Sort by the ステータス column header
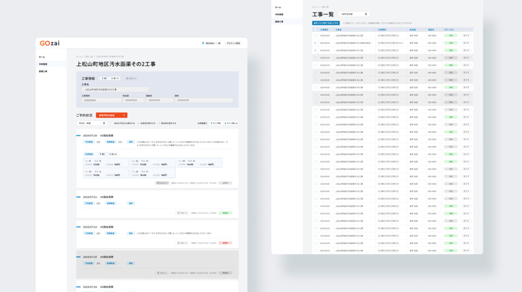This screenshot has height=292, width=522. [x=449, y=29]
